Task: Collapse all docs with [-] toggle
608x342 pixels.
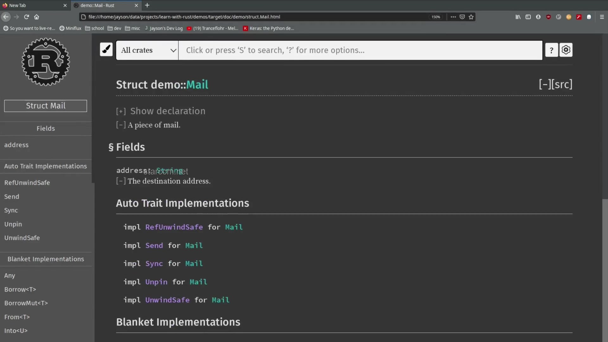Action: click(545, 84)
